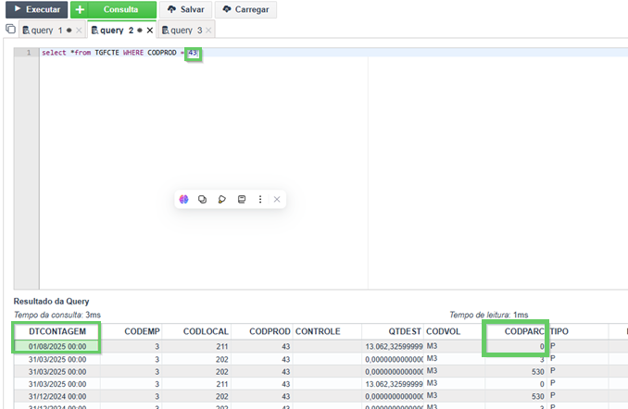The image size is (628, 409).
Task: Click the Carregar button
Action: (x=245, y=9)
